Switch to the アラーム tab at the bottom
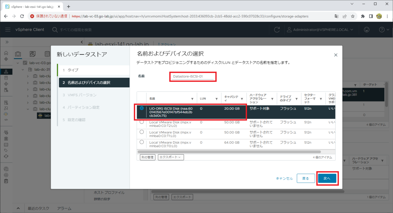 coord(64,208)
